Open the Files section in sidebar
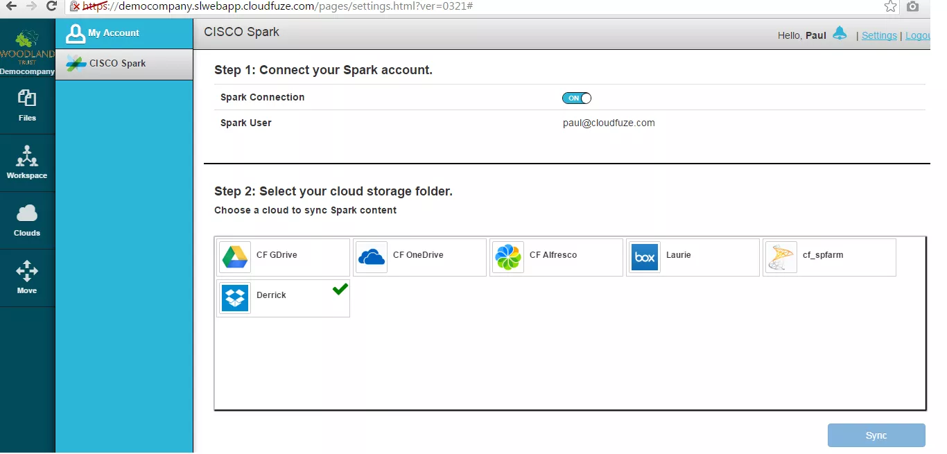The image size is (947, 454). click(x=27, y=105)
